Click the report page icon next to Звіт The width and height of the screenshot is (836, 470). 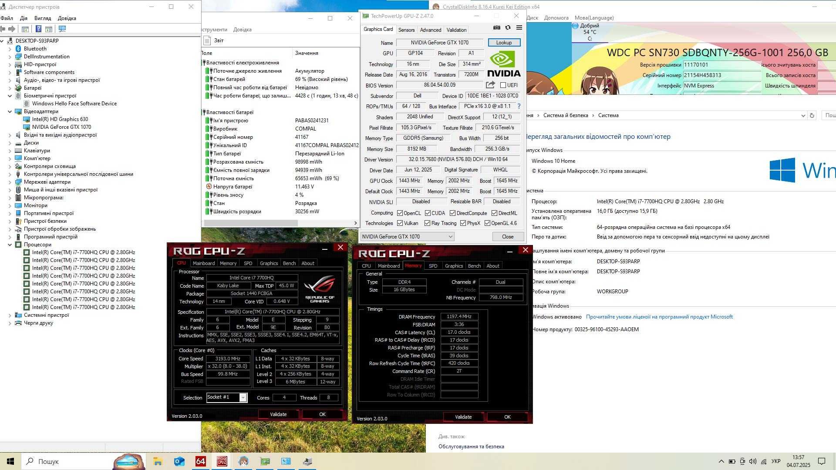(x=208, y=40)
